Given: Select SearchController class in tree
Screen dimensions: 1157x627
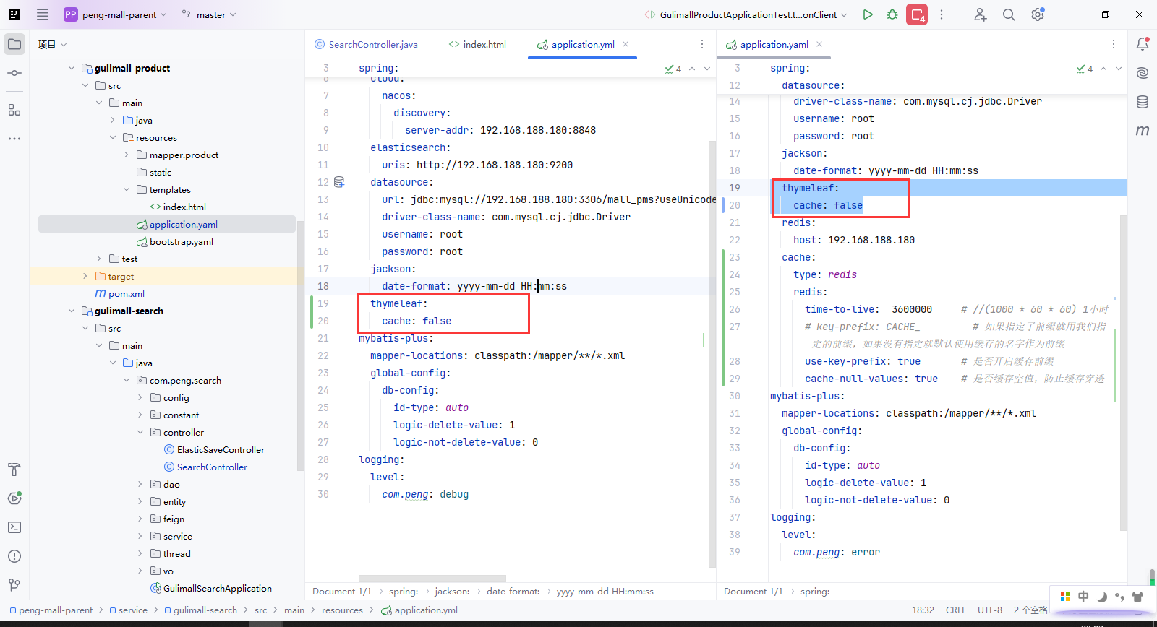Looking at the screenshot, I should [212, 467].
